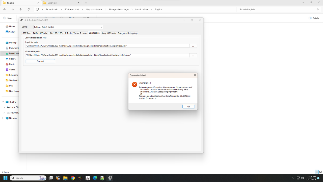Screen dimensions: 323x182
Task: Open Task View from the taskbar
Action: click(x=51, y=178)
